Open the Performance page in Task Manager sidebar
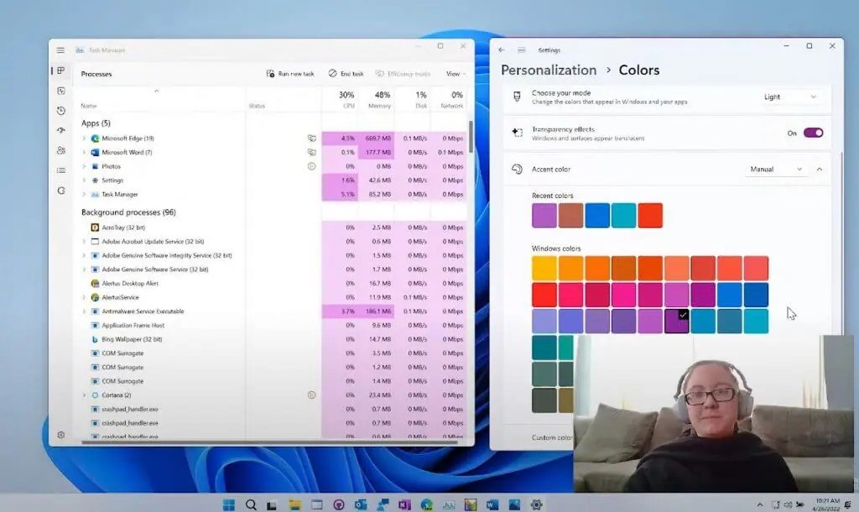The width and height of the screenshot is (859, 512). (61, 91)
